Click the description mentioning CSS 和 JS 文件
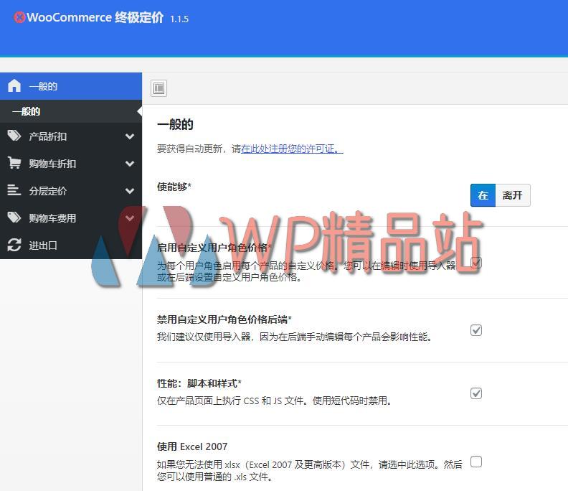Image resolution: width=568 pixels, height=491 pixels. tap(274, 401)
